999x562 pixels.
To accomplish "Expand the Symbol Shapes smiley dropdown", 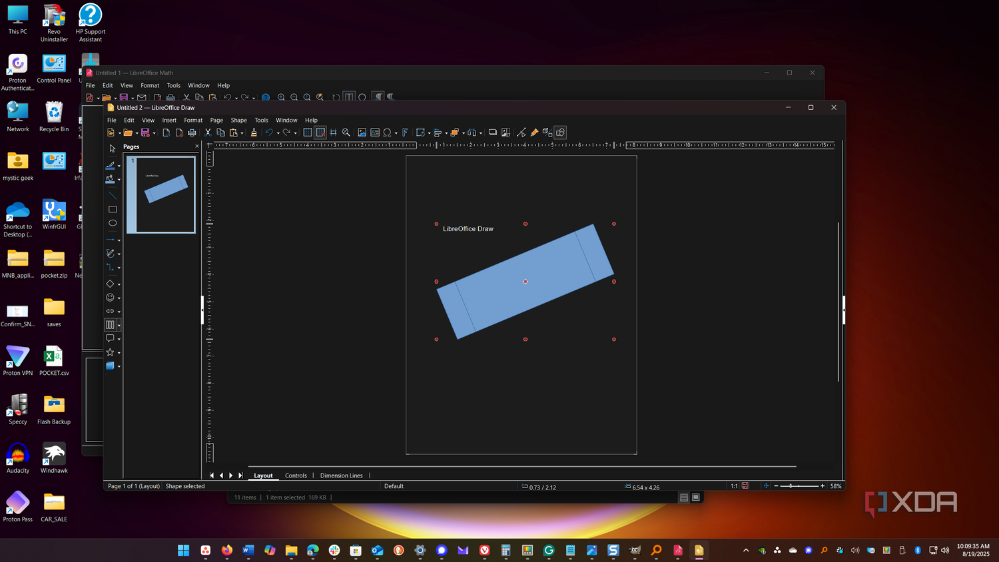I will click(x=119, y=298).
